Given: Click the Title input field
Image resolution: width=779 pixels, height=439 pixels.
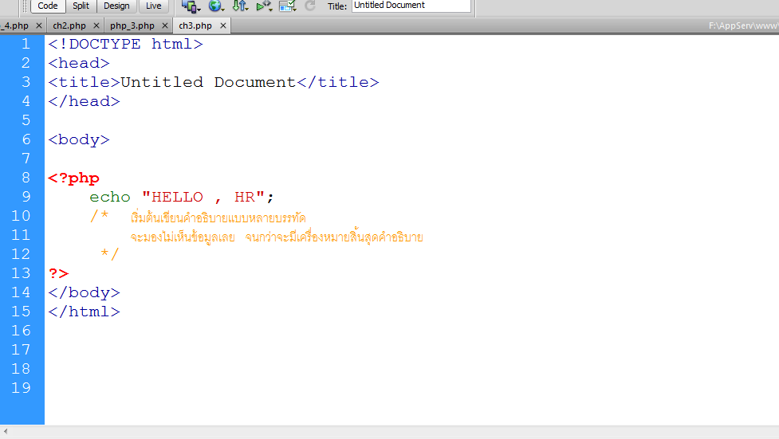Looking at the screenshot, I should (x=411, y=6).
